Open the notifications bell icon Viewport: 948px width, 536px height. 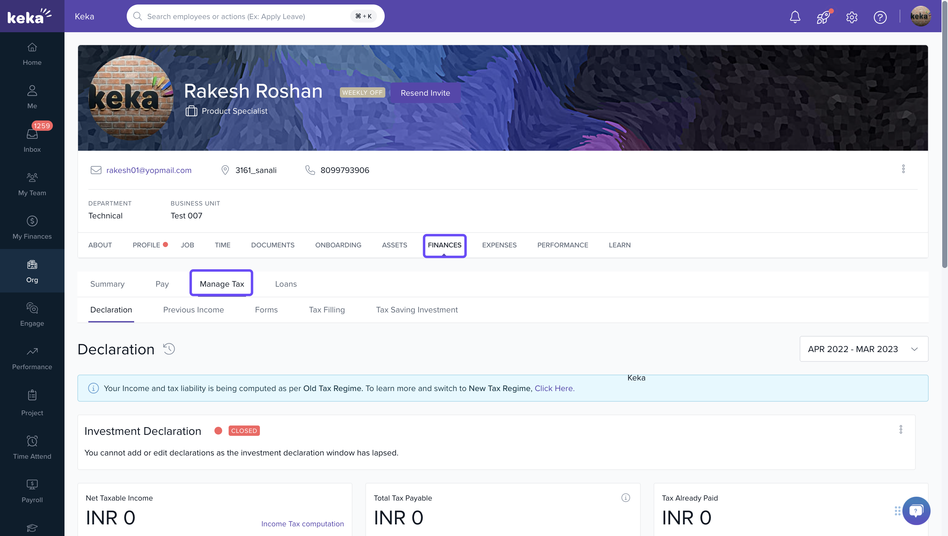(795, 16)
